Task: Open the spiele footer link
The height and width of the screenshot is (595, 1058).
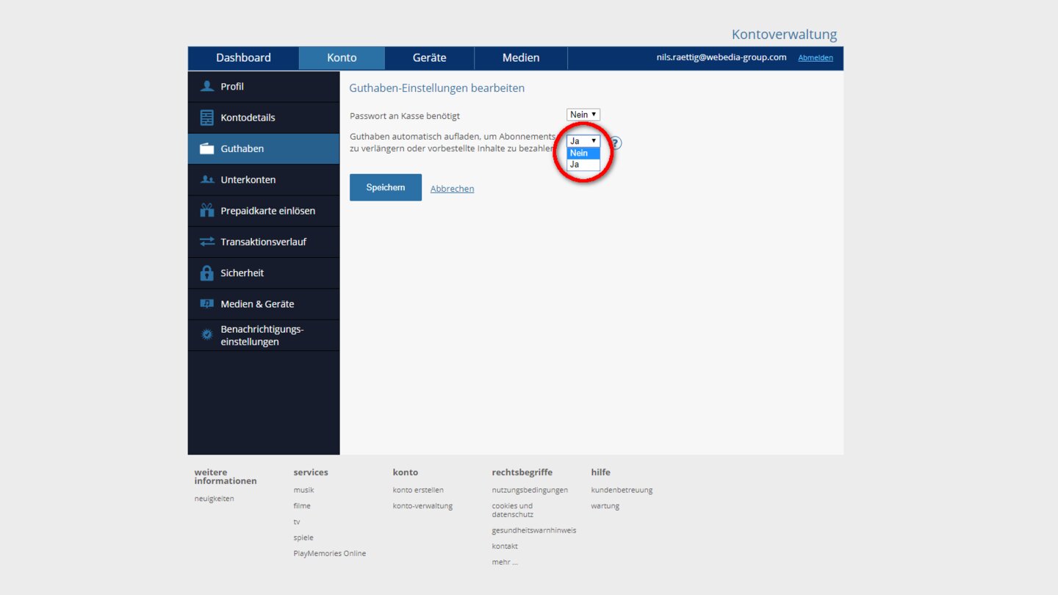Action: pos(303,538)
